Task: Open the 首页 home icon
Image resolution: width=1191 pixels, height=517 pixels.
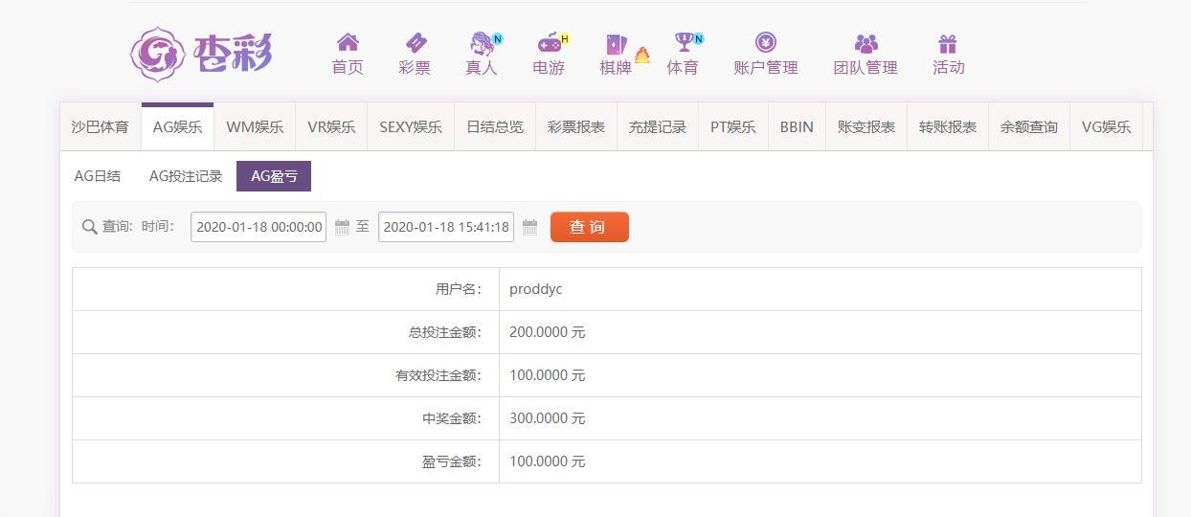Action: click(348, 42)
